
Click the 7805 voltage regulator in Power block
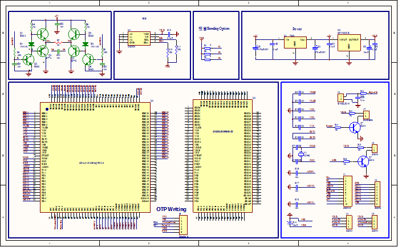pyautogui.click(x=295, y=42)
